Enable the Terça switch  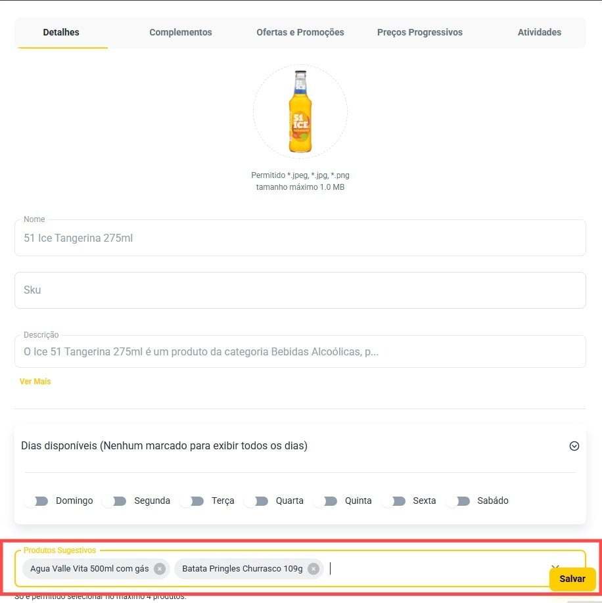pyautogui.click(x=191, y=501)
